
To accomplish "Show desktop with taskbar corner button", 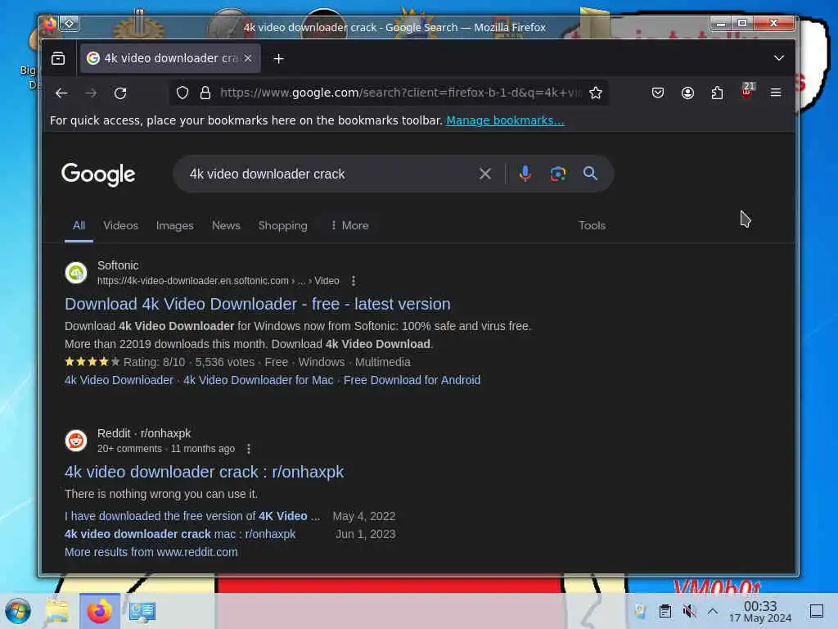I will (817, 611).
